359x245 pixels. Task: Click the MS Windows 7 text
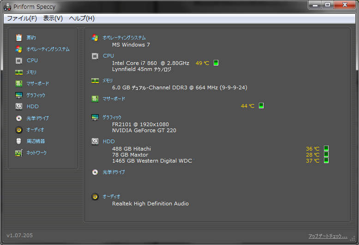(131, 45)
